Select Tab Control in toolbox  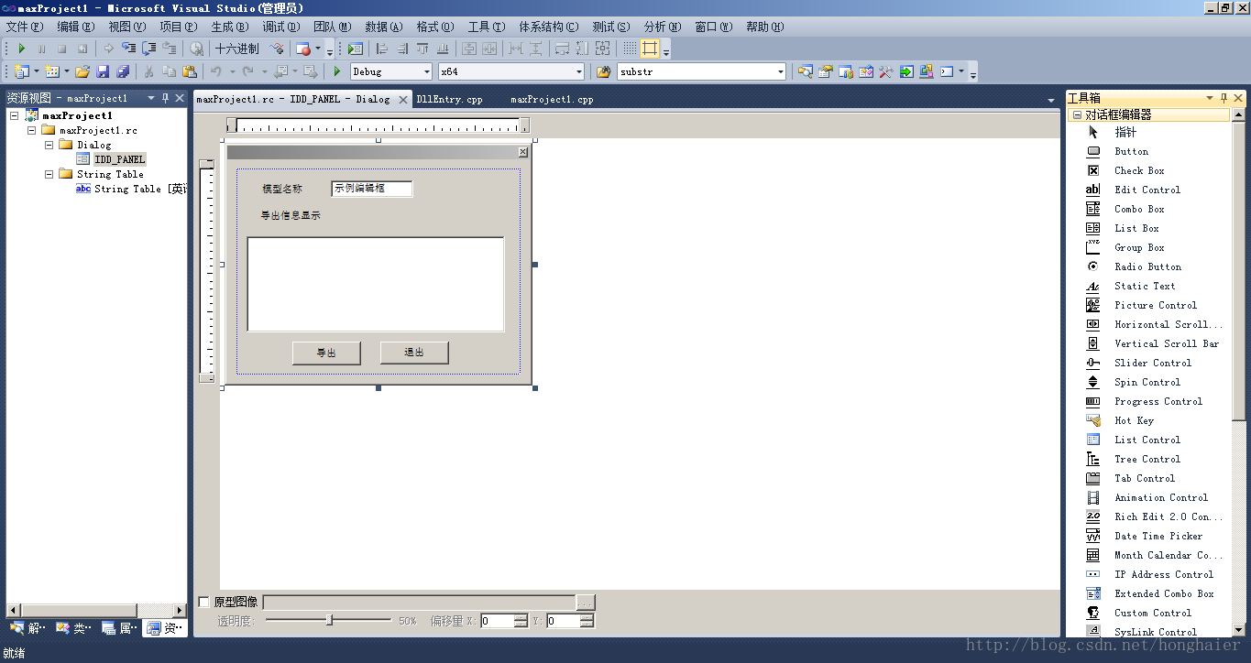pos(1145,478)
